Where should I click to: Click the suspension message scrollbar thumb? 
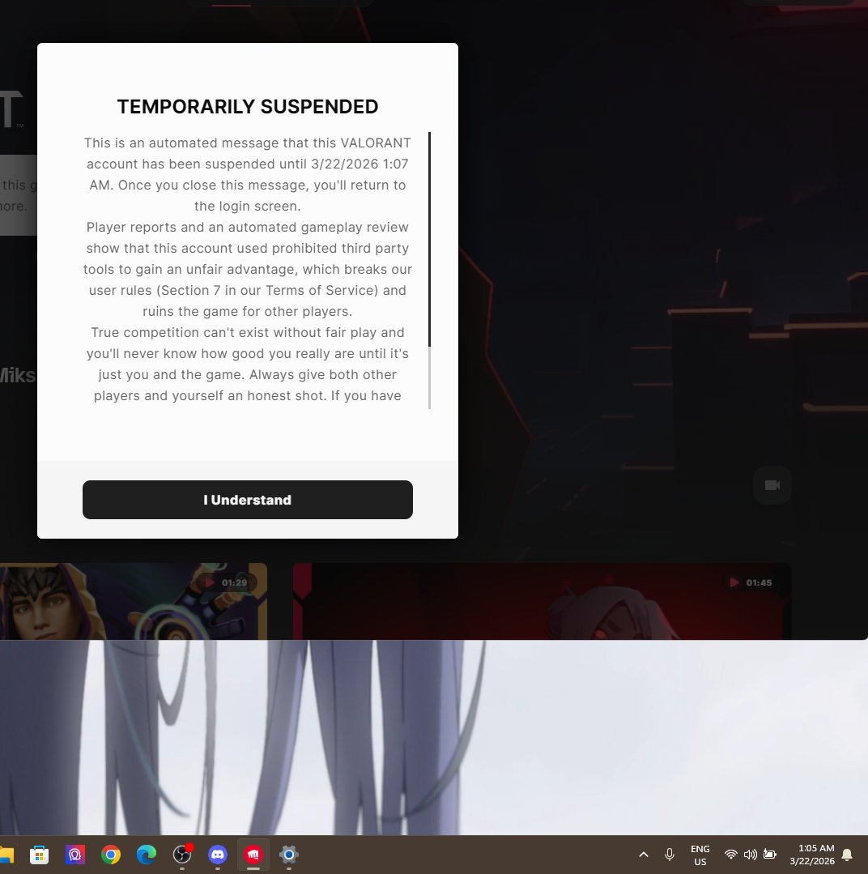429,239
